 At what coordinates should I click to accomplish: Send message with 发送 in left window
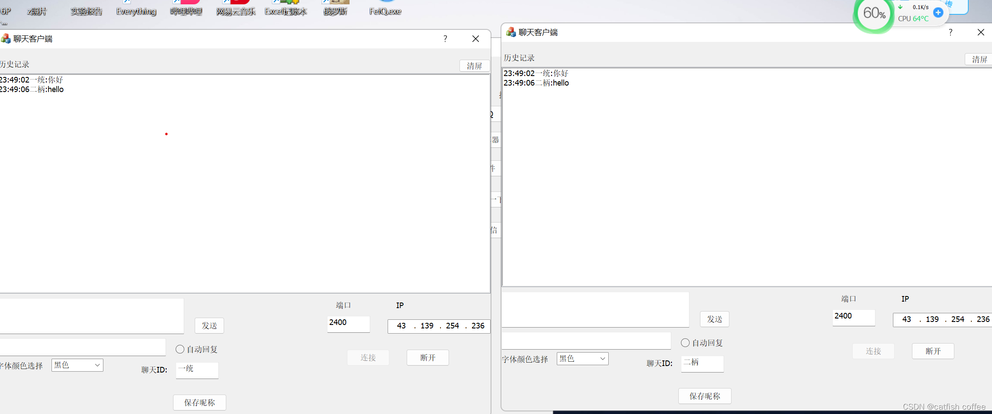(x=209, y=325)
